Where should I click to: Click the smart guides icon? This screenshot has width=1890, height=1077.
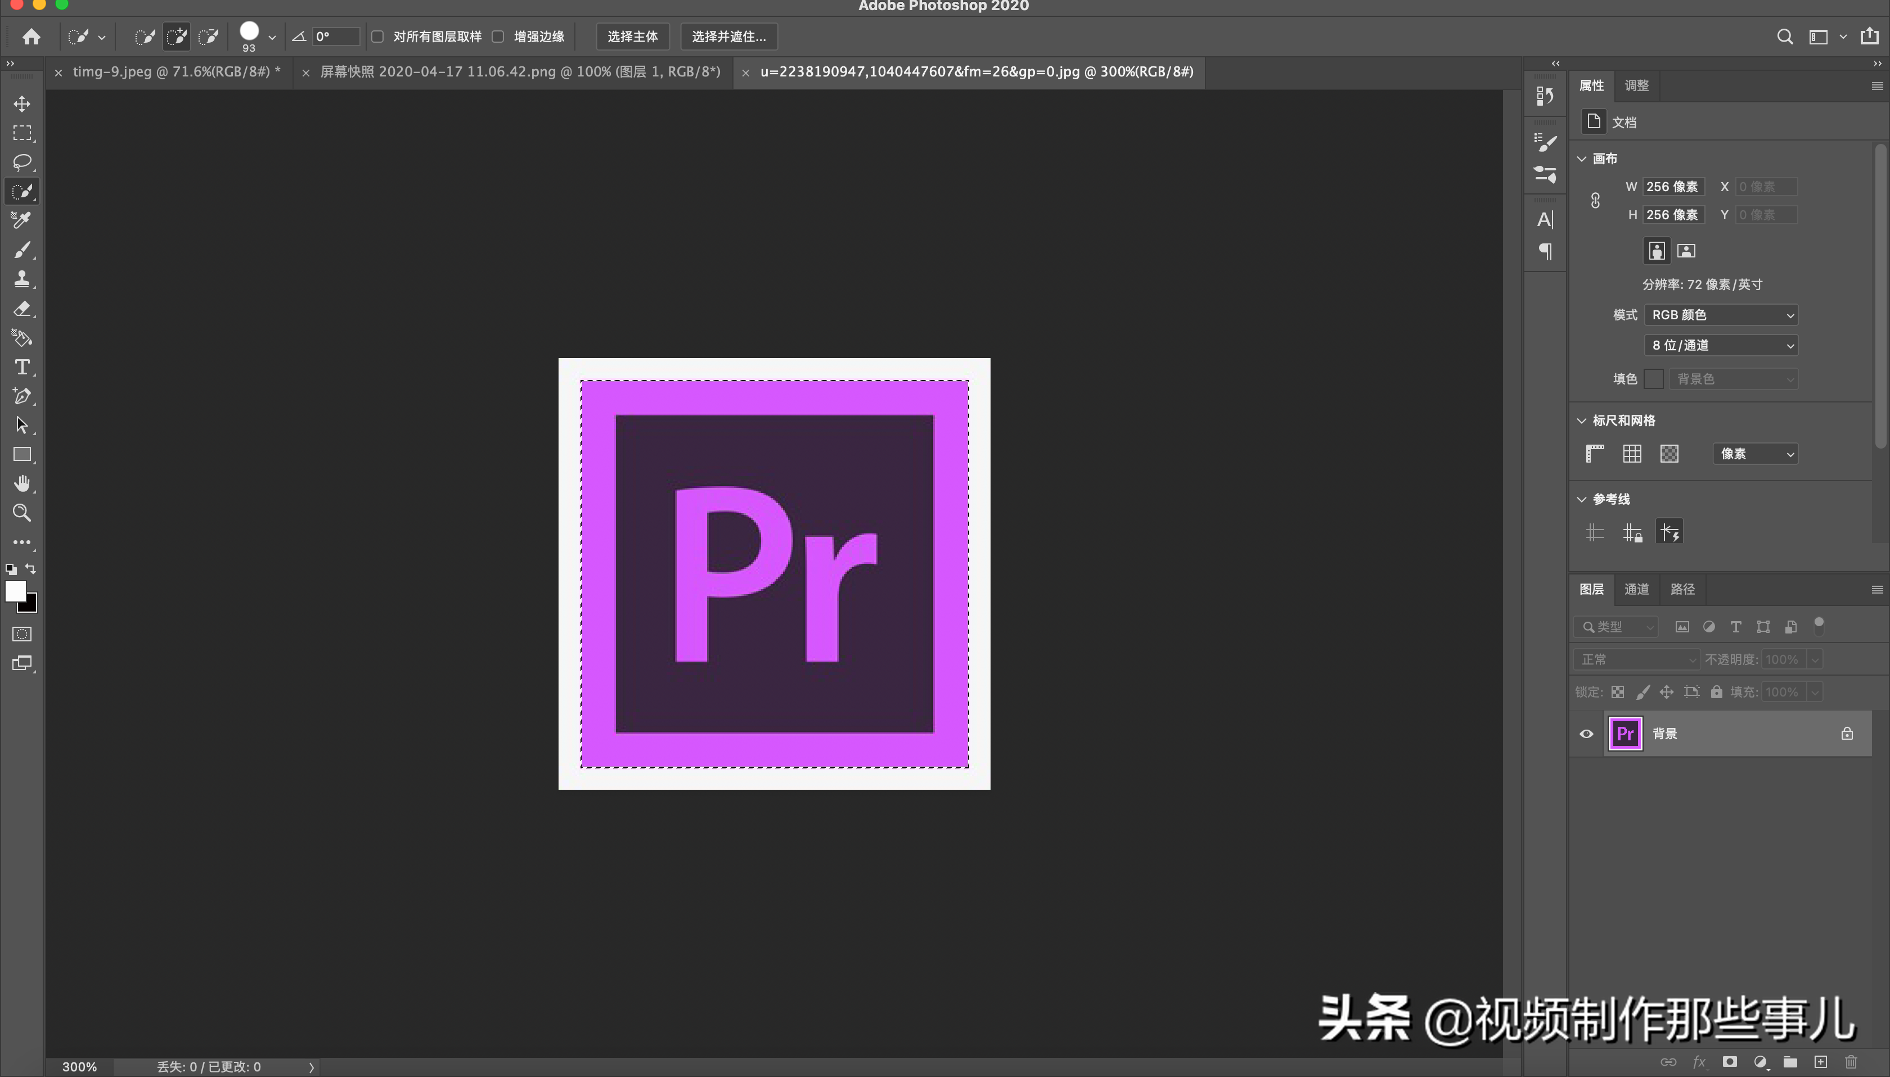tap(1669, 532)
